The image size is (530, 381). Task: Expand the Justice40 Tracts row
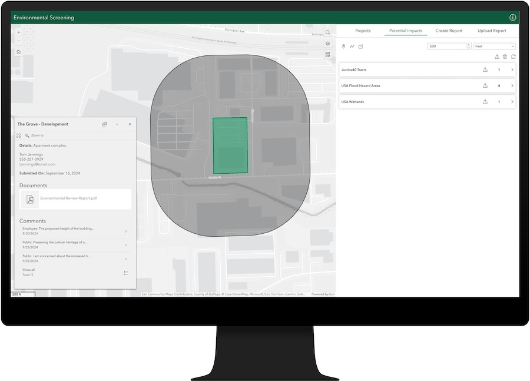pyautogui.click(x=512, y=69)
